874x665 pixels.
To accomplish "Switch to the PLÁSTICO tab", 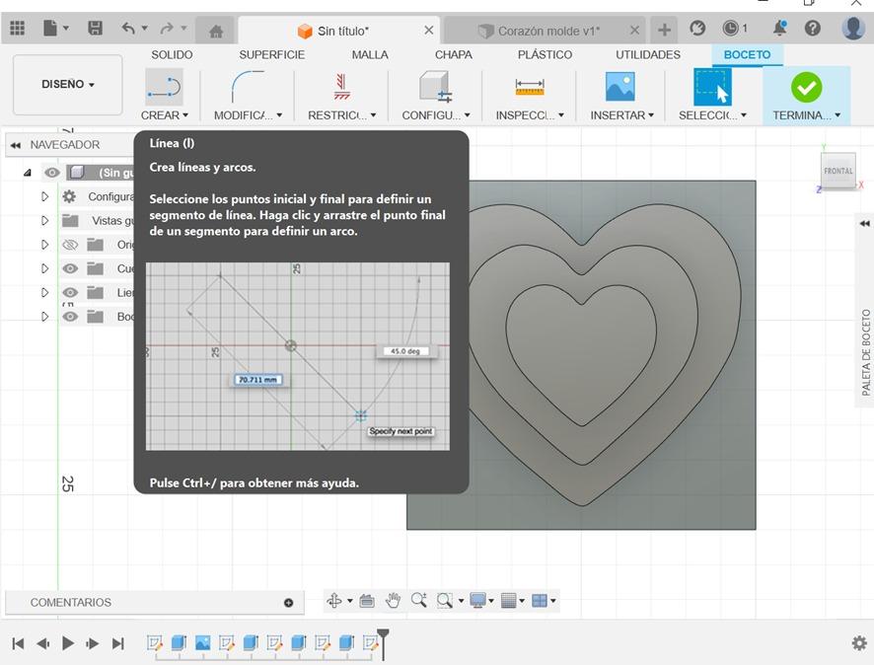I will [x=545, y=54].
